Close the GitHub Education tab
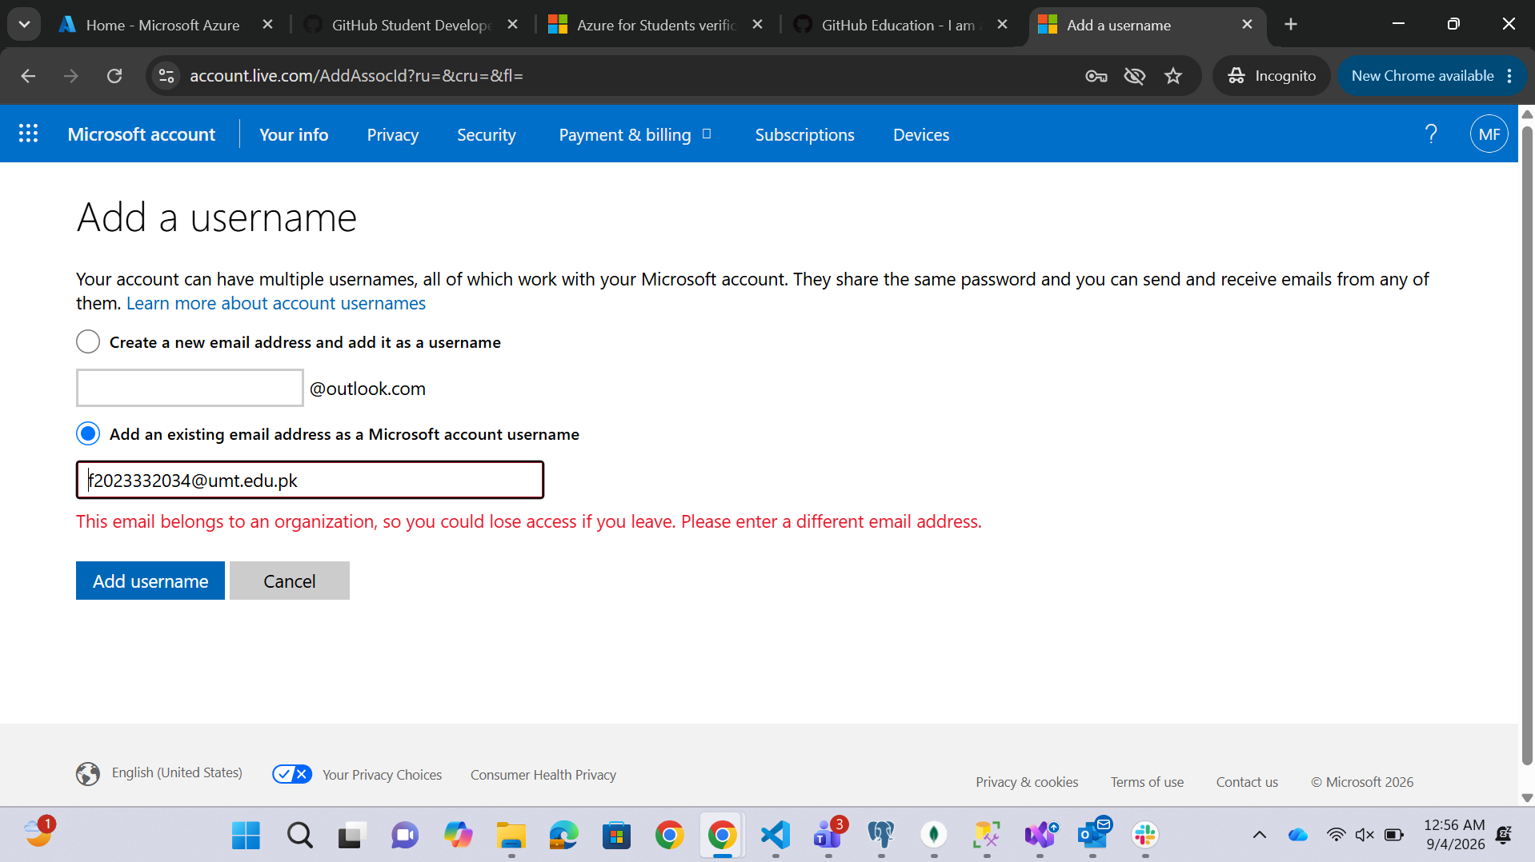This screenshot has width=1535, height=862. click(x=1002, y=25)
